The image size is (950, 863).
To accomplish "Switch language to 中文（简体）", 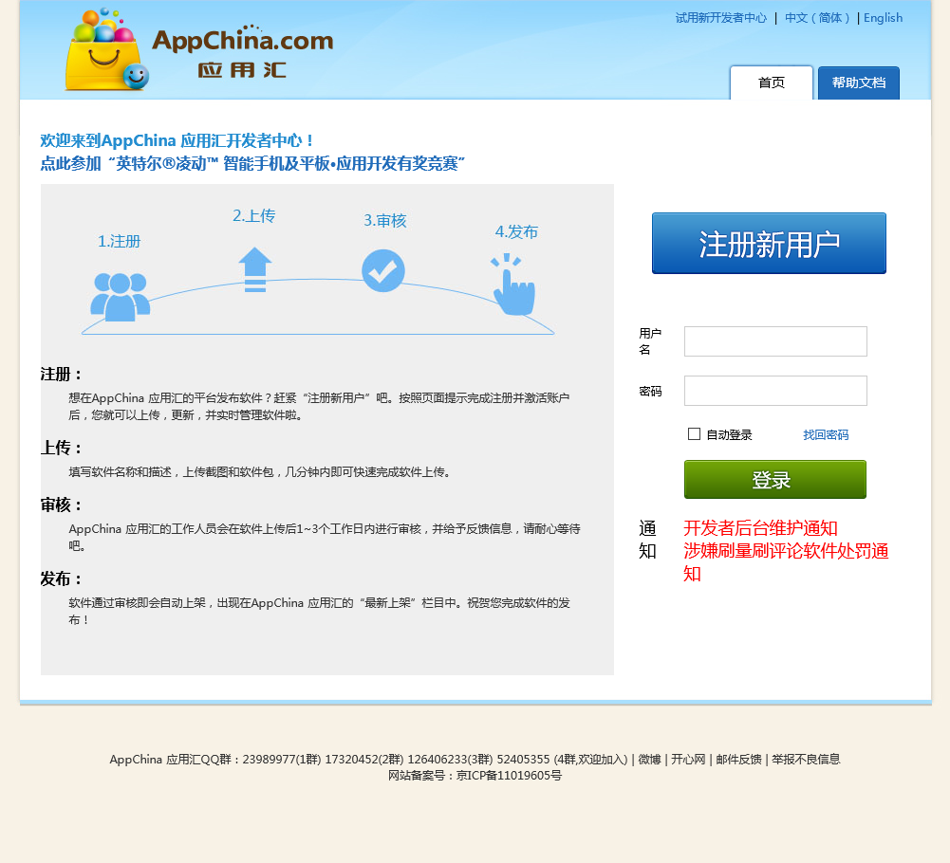I will pos(817,18).
